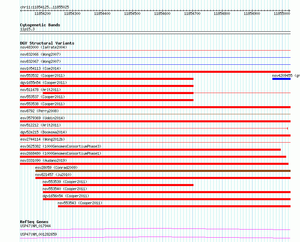Click the esv28059 (Conrad2009) label
Screen dimensions: 300x242
[x=56, y=168]
